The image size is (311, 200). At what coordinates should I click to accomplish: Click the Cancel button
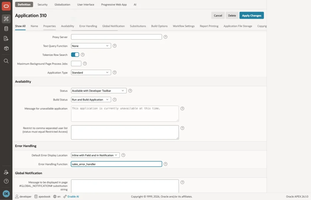218,16
